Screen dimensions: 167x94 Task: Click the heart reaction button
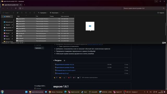point(70,78)
